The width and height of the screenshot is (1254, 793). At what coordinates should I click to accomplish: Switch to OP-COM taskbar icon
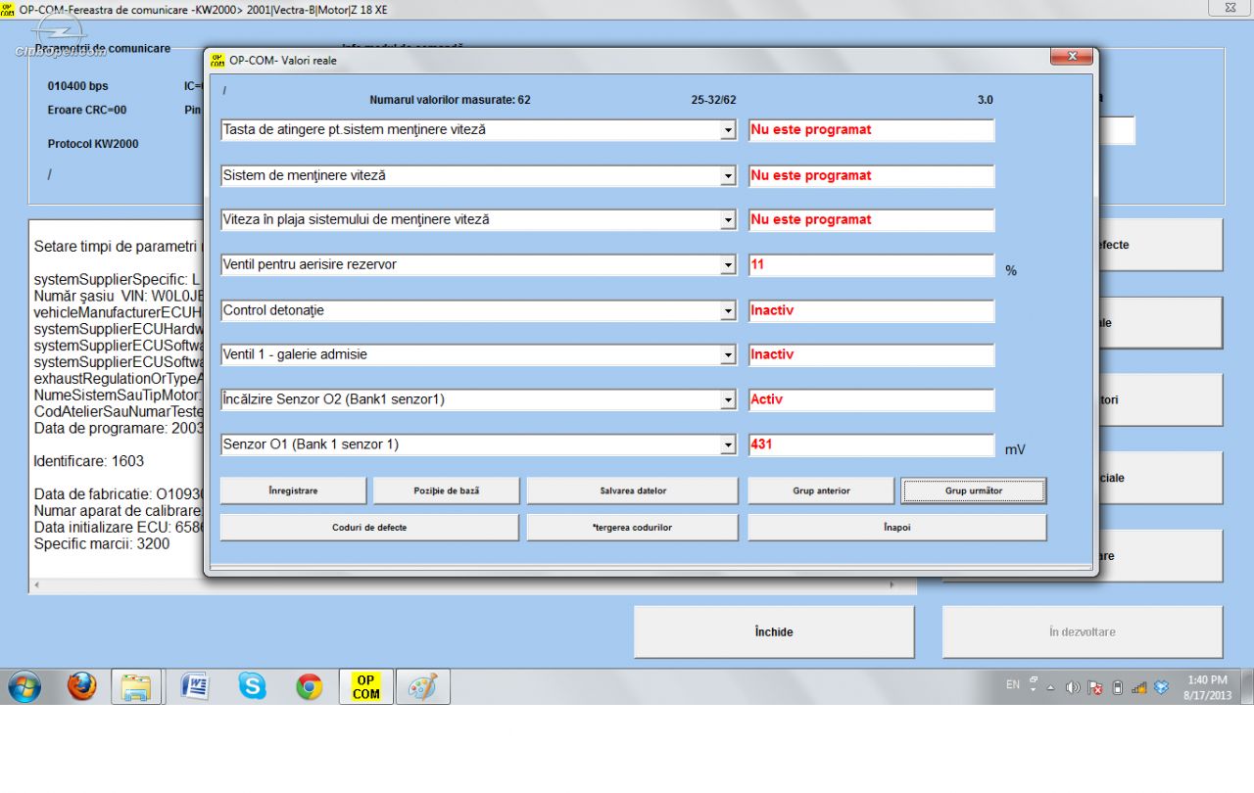[x=366, y=687]
